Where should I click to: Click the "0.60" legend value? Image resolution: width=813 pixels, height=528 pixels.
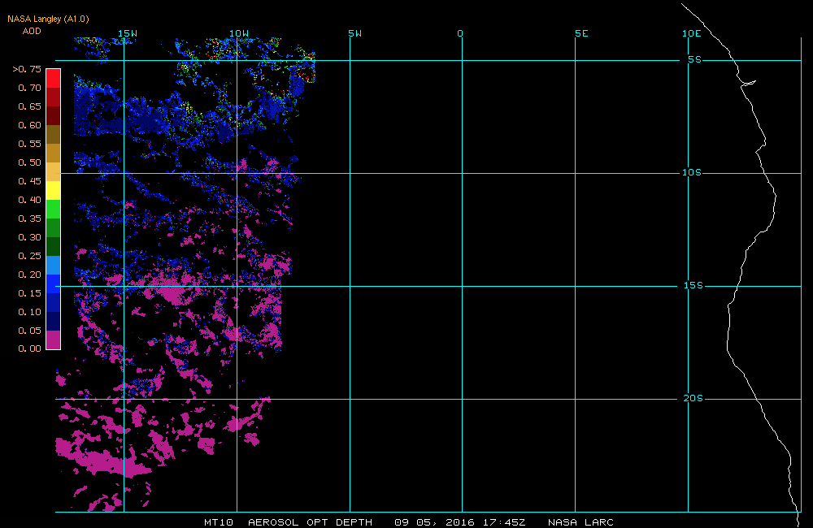coord(29,125)
